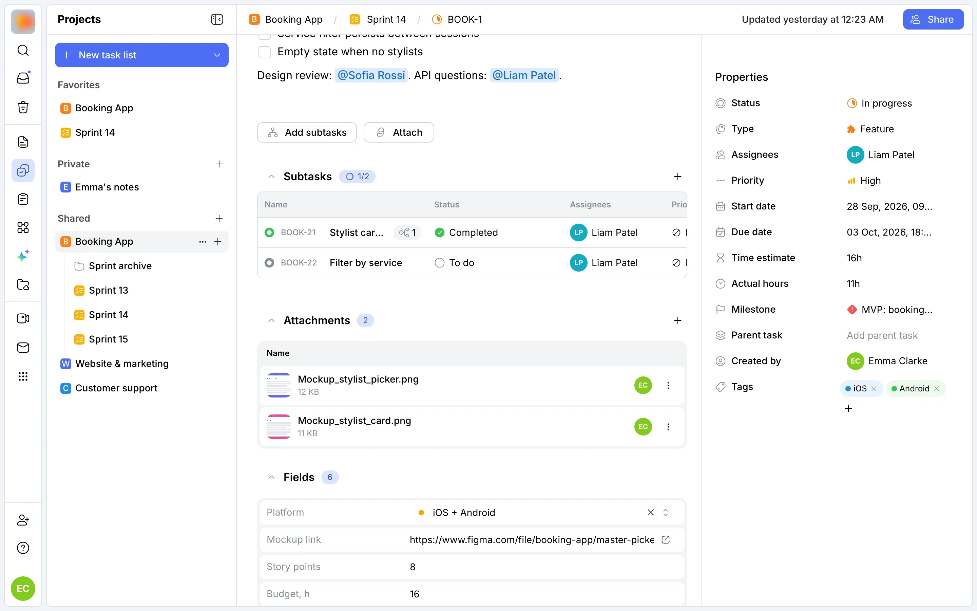Open the video meetings camera icon

click(23, 318)
